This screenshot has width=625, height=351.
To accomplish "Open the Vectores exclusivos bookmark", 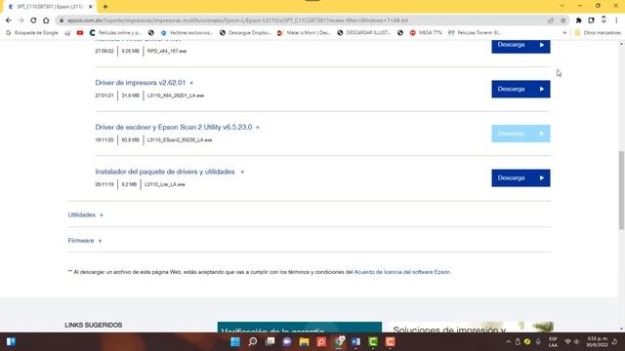I will (x=187, y=32).
